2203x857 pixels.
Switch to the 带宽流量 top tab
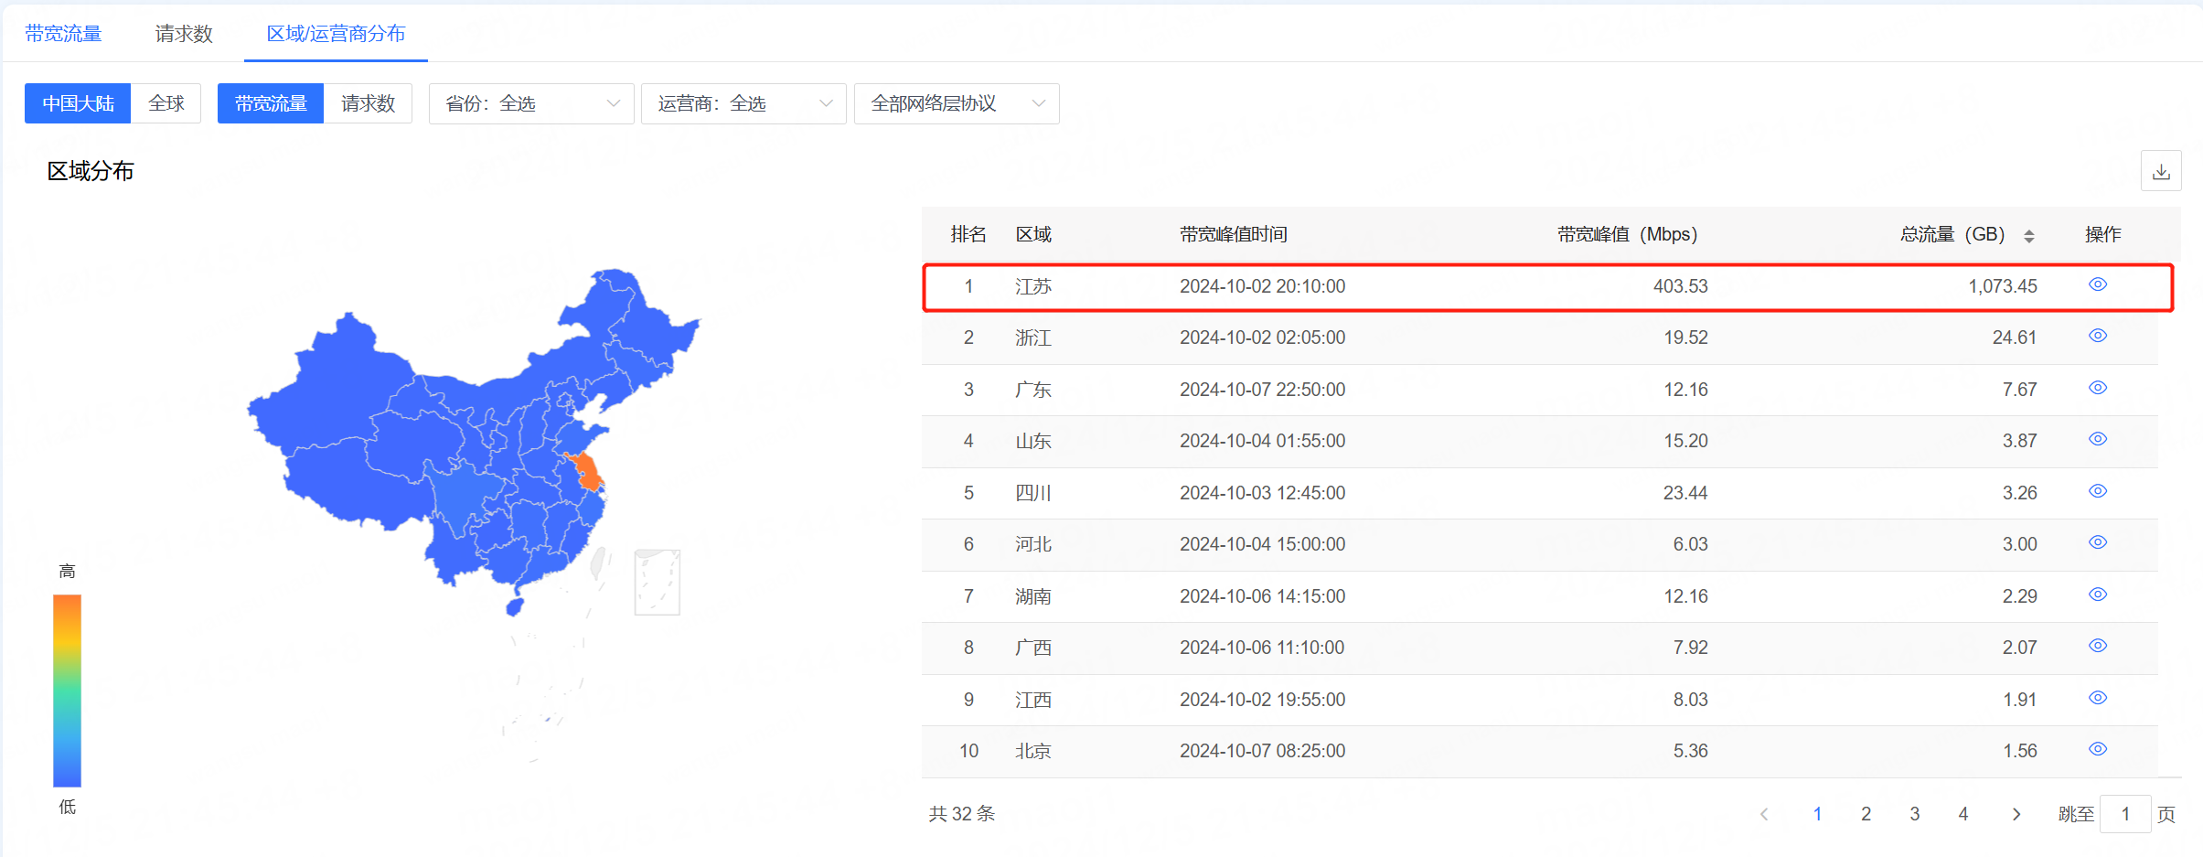pos(63,34)
